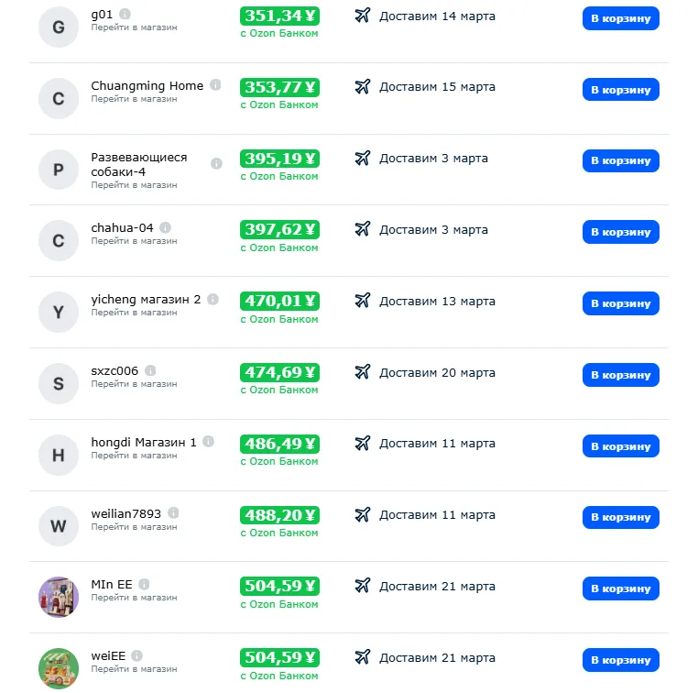Add g01 offer to cart
Screen dimensions: 698x693
pyautogui.click(x=620, y=18)
